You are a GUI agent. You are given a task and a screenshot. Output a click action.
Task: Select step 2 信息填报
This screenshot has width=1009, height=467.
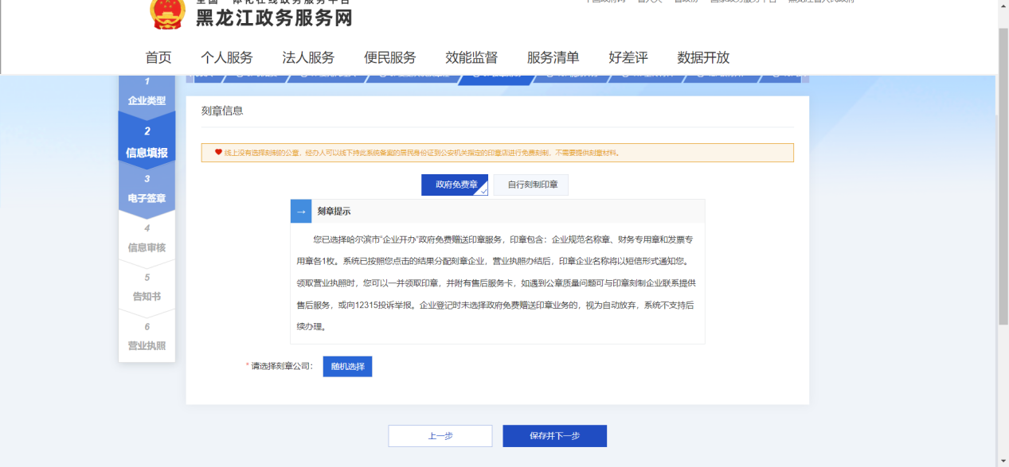[x=147, y=142]
